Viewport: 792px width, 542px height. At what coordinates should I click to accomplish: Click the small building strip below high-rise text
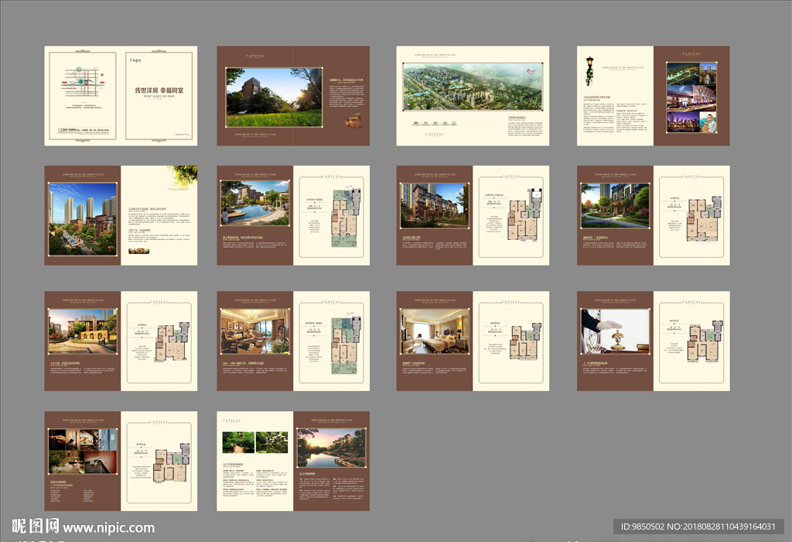pyautogui.click(x=139, y=251)
